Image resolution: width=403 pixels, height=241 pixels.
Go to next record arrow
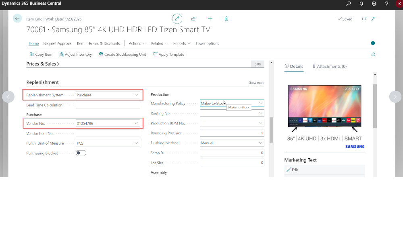[395, 97]
